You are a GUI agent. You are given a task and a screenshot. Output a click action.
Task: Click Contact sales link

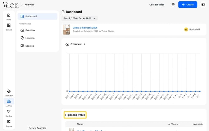157,5
